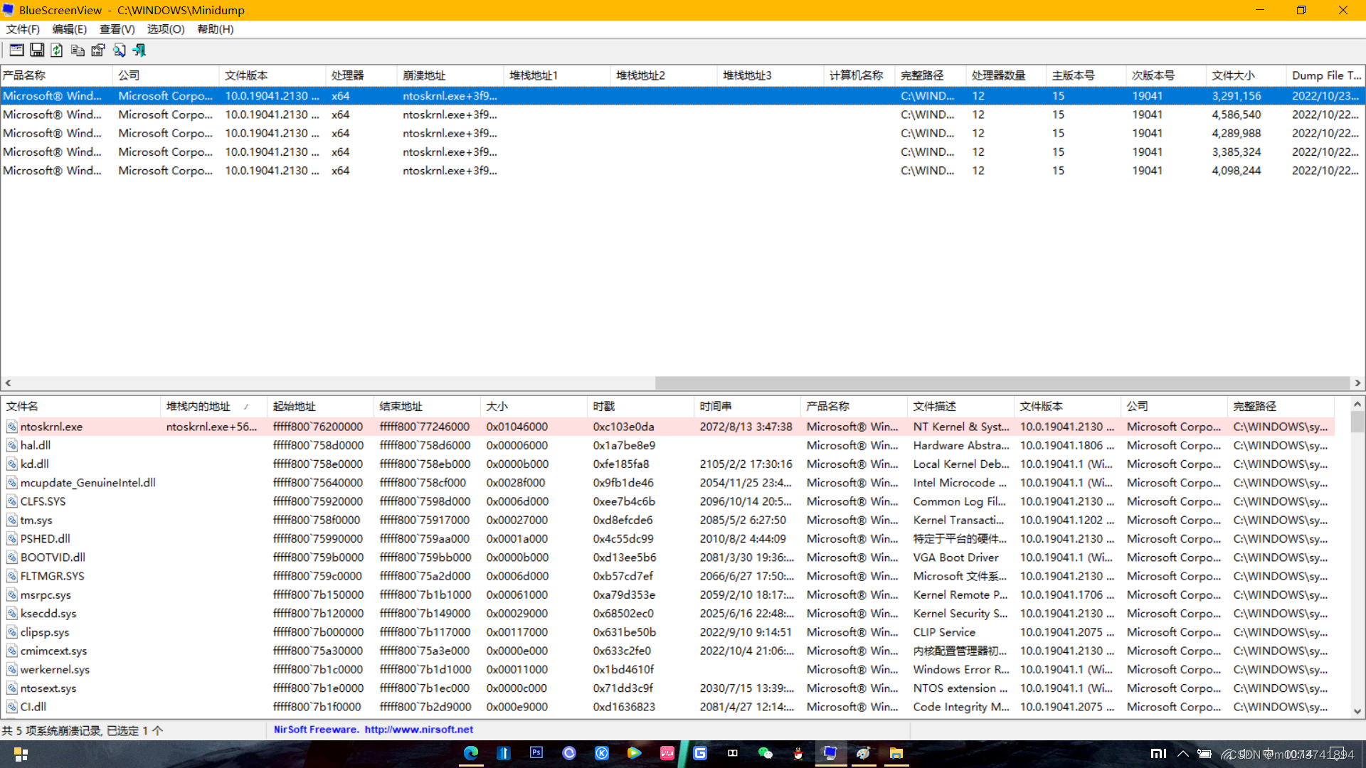Click the Windows Start button

(x=21, y=754)
